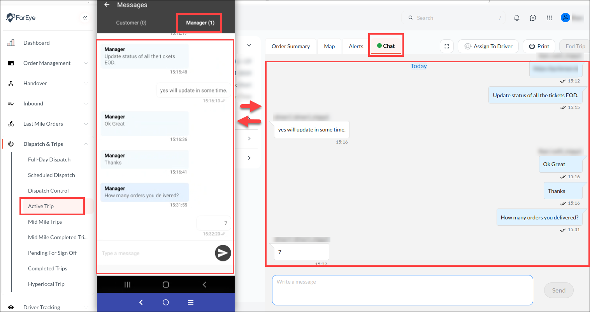Open notifications bell icon
The height and width of the screenshot is (312, 590).
517,18
